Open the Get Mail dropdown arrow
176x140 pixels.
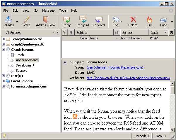[17, 22]
